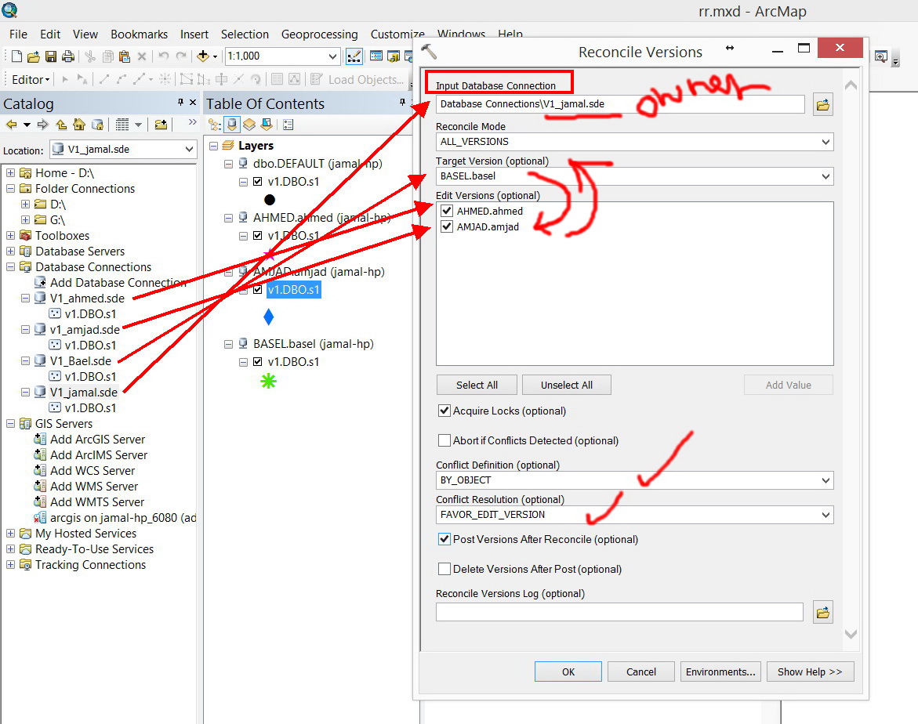
Task: Uncheck the AHMED.ahmed edit version
Action: [448, 211]
